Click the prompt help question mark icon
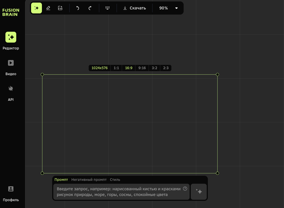284x208 pixels. 185,189
